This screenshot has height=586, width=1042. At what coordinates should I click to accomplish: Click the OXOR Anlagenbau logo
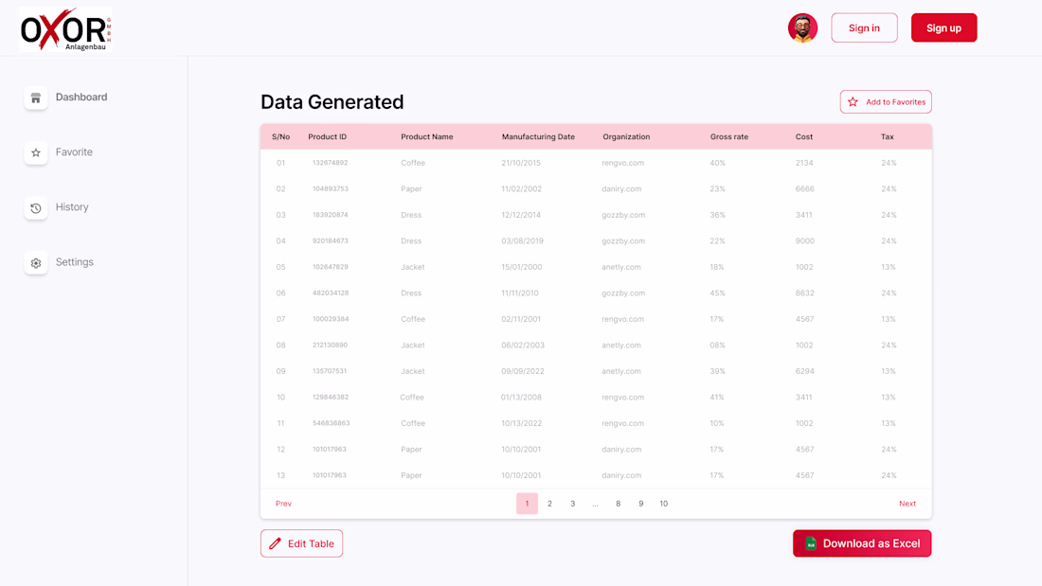click(65, 29)
